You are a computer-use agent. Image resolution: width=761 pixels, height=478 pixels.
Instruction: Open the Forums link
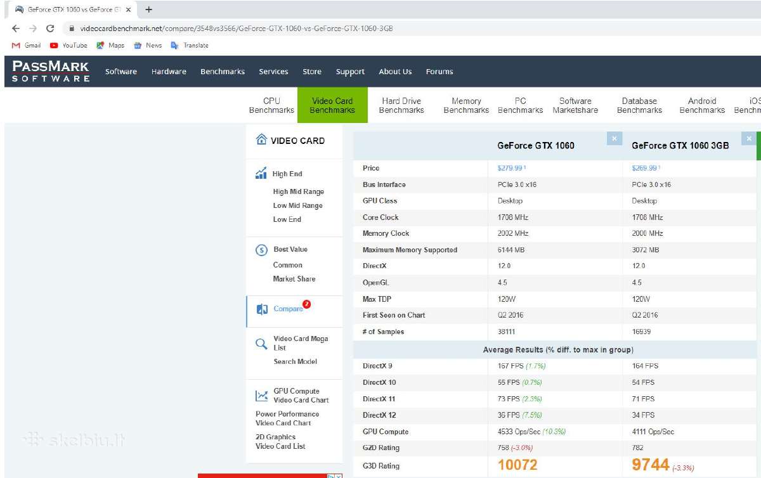pyautogui.click(x=439, y=72)
